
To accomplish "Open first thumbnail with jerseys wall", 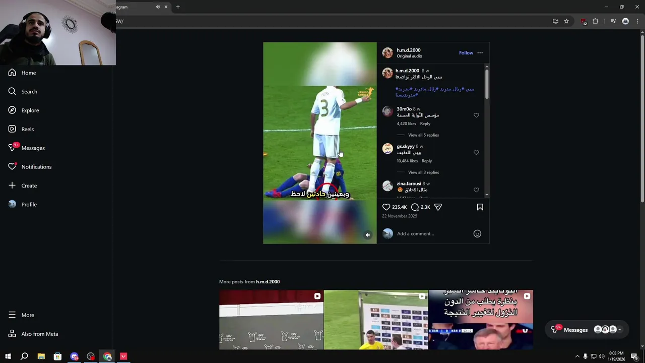I will (x=271, y=320).
